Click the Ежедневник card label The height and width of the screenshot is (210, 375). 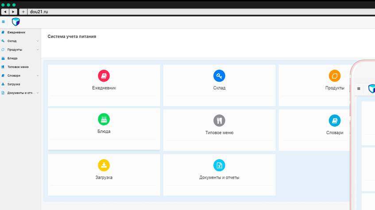(x=104, y=88)
